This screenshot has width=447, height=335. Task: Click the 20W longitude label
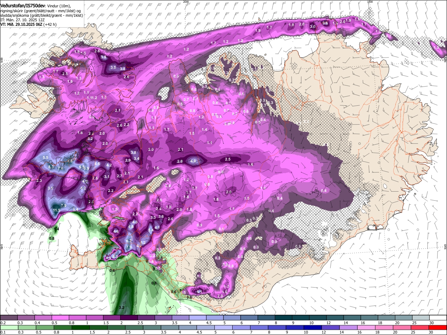(x=186, y=2)
